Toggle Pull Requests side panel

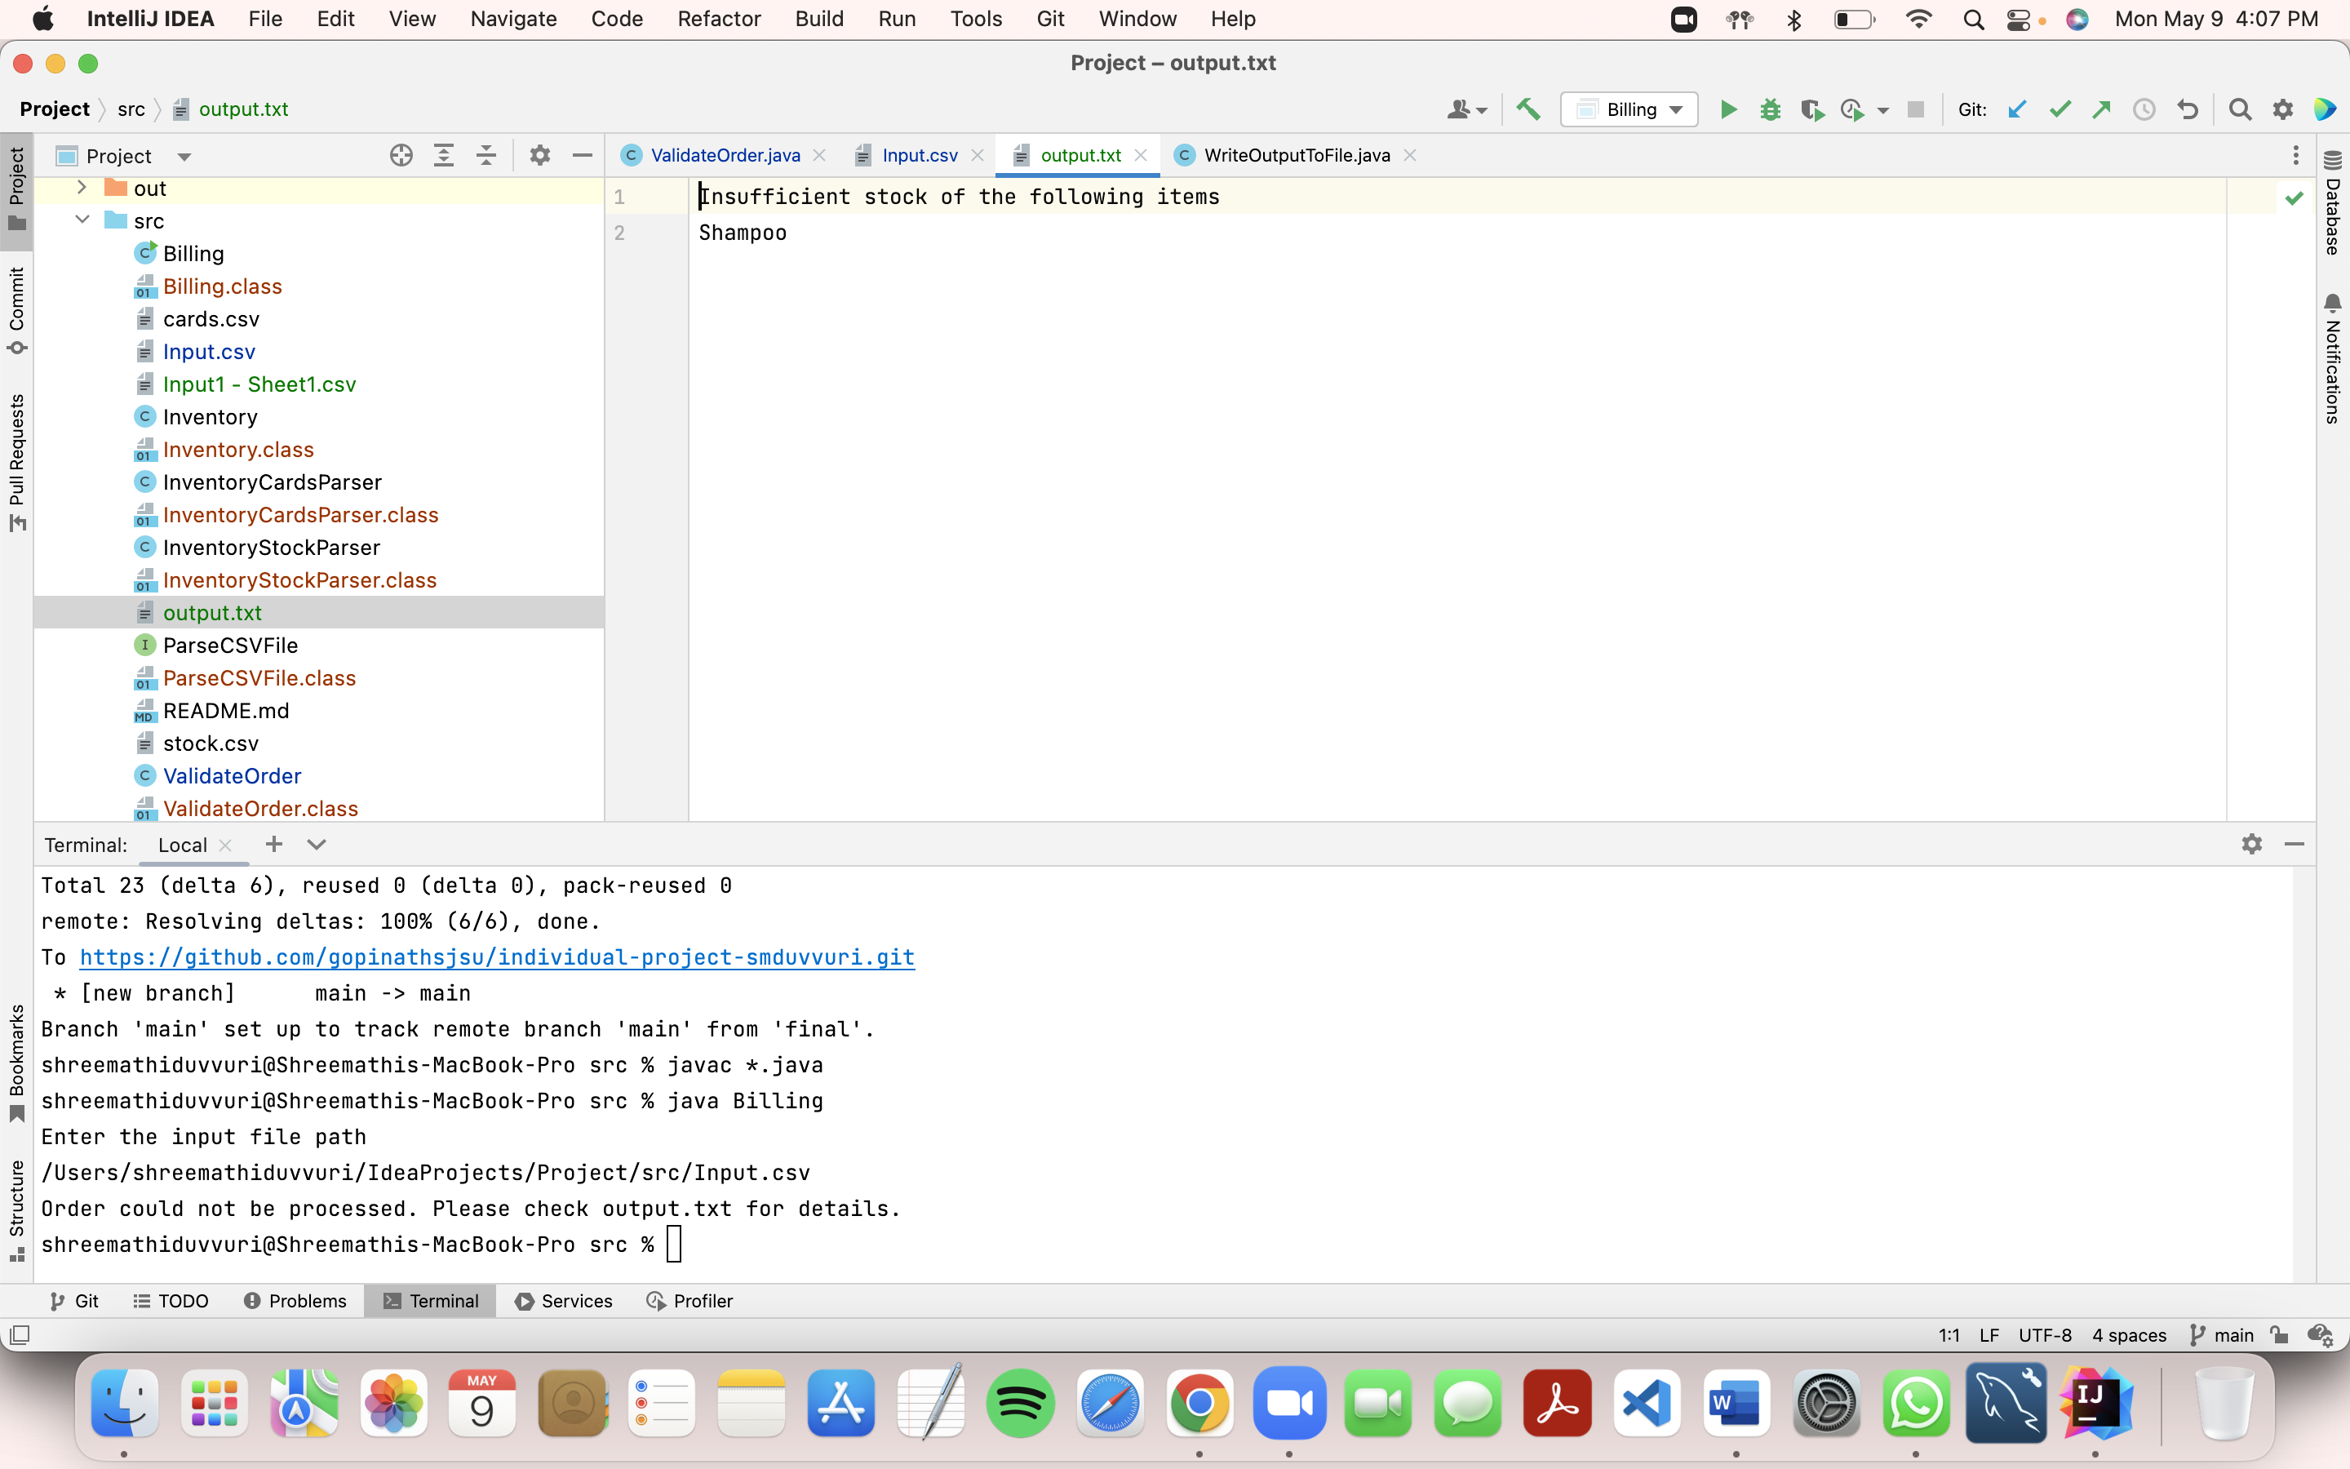pyautogui.click(x=16, y=463)
